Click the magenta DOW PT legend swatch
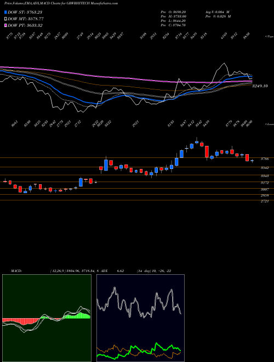 point(5,25)
